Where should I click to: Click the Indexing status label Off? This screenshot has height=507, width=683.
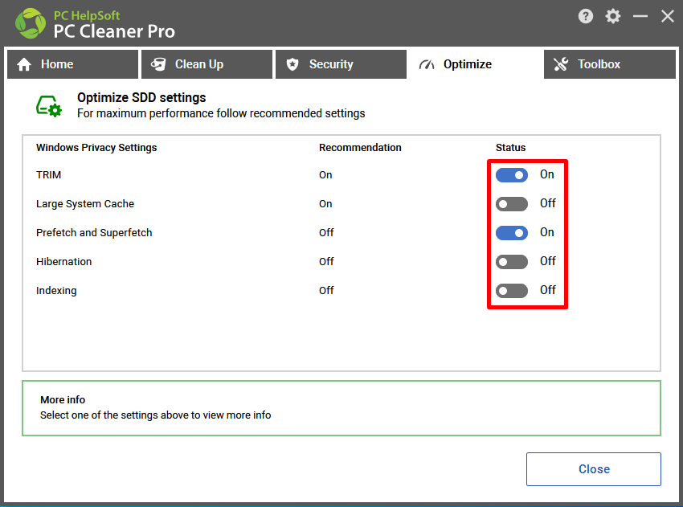tap(548, 290)
